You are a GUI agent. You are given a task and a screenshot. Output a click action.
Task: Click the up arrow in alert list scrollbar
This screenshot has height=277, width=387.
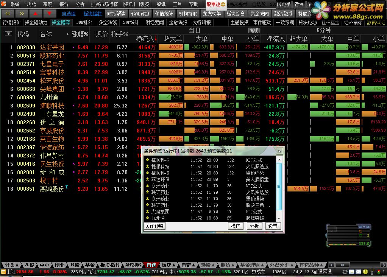coord(279,160)
